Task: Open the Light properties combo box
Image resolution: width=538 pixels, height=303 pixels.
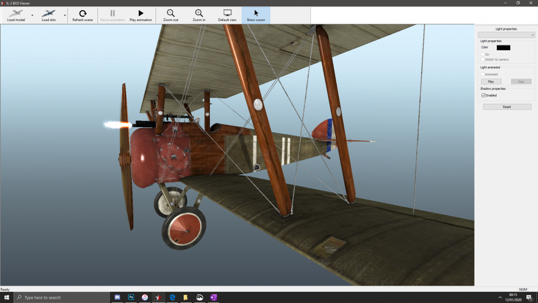Action: pyautogui.click(x=506, y=35)
